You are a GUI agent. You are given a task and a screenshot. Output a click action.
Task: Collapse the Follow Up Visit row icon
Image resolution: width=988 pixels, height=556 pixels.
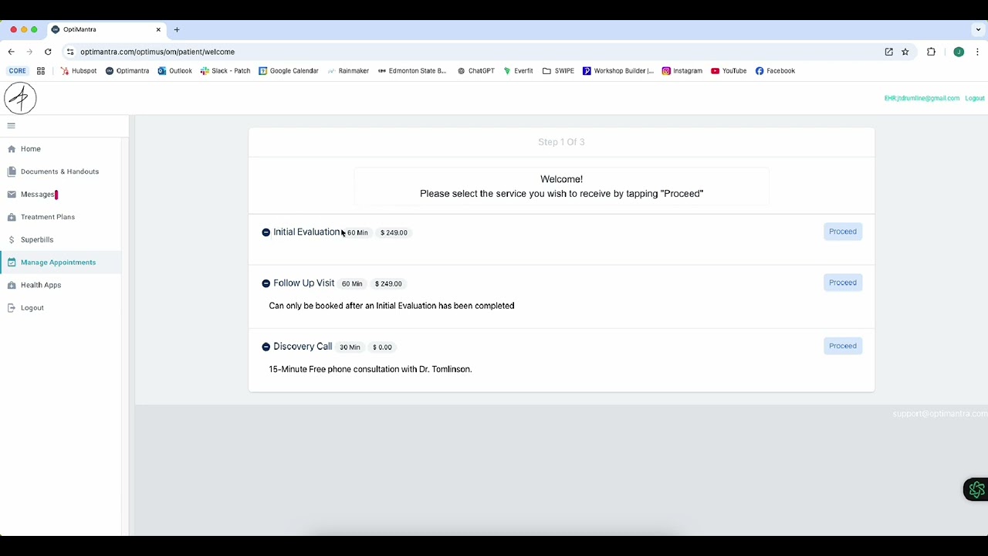266,283
